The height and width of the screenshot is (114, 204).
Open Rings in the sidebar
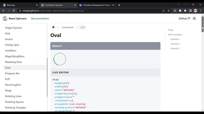(8, 91)
